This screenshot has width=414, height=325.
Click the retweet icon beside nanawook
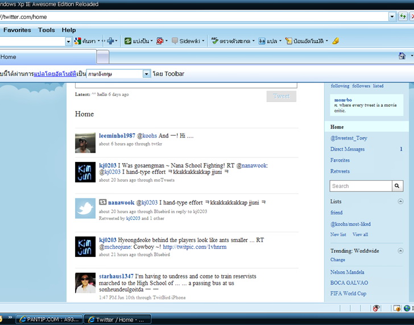click(103, 202)
